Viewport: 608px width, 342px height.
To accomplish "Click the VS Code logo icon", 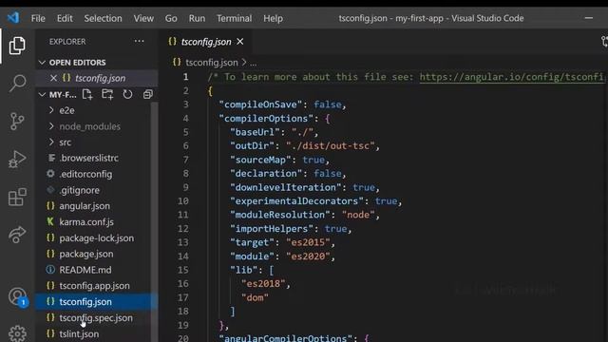I will point(13,18).
